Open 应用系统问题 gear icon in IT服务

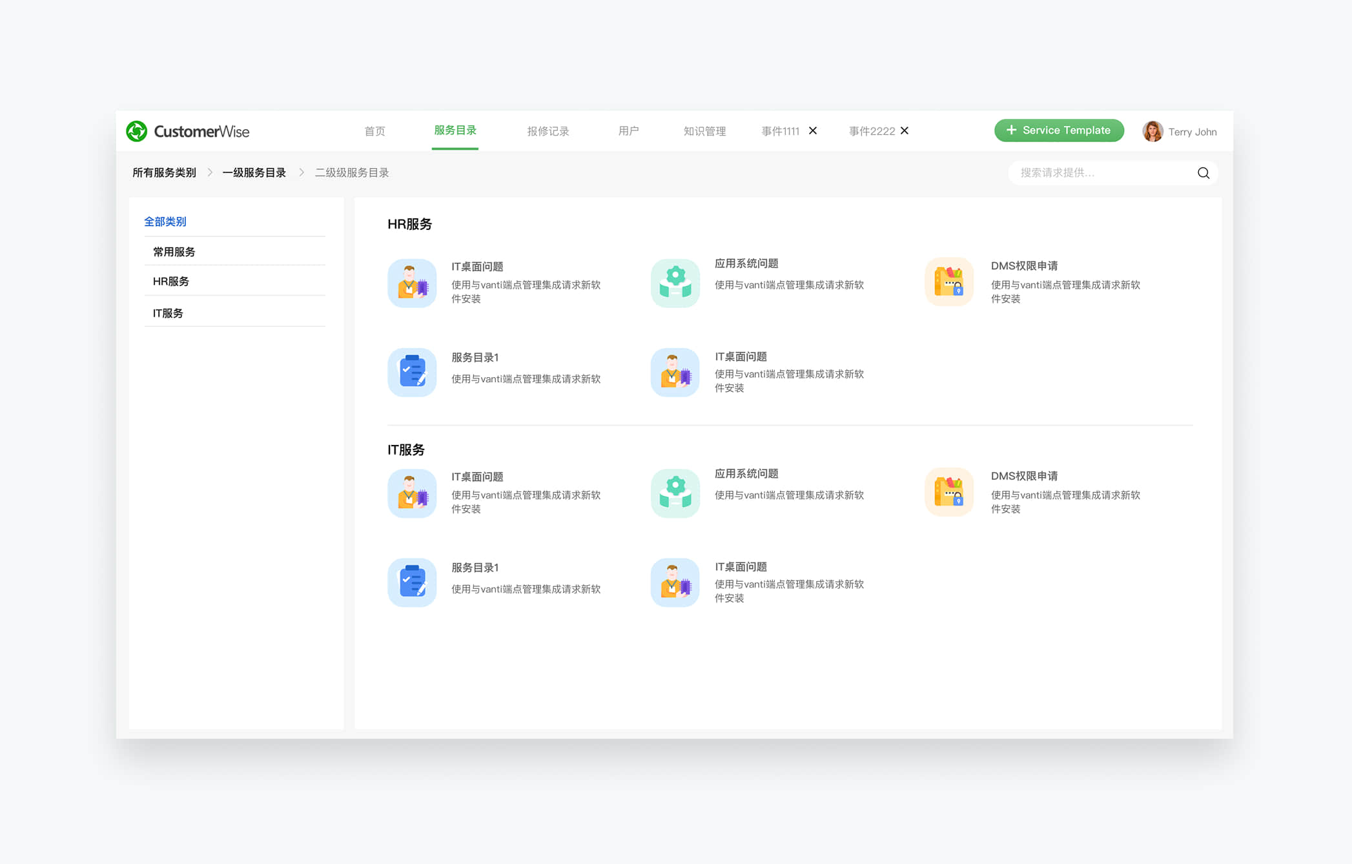click(x=675, y=493)
